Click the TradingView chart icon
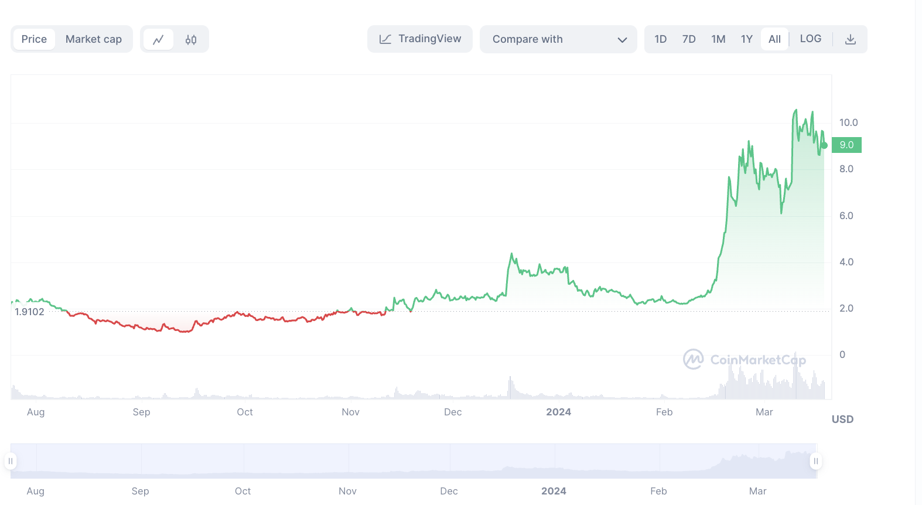The width and height of the screenshot is (922, 505). click(x=385, y=39)
